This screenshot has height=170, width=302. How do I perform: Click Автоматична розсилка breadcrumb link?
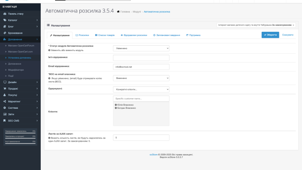click(157, 12)
